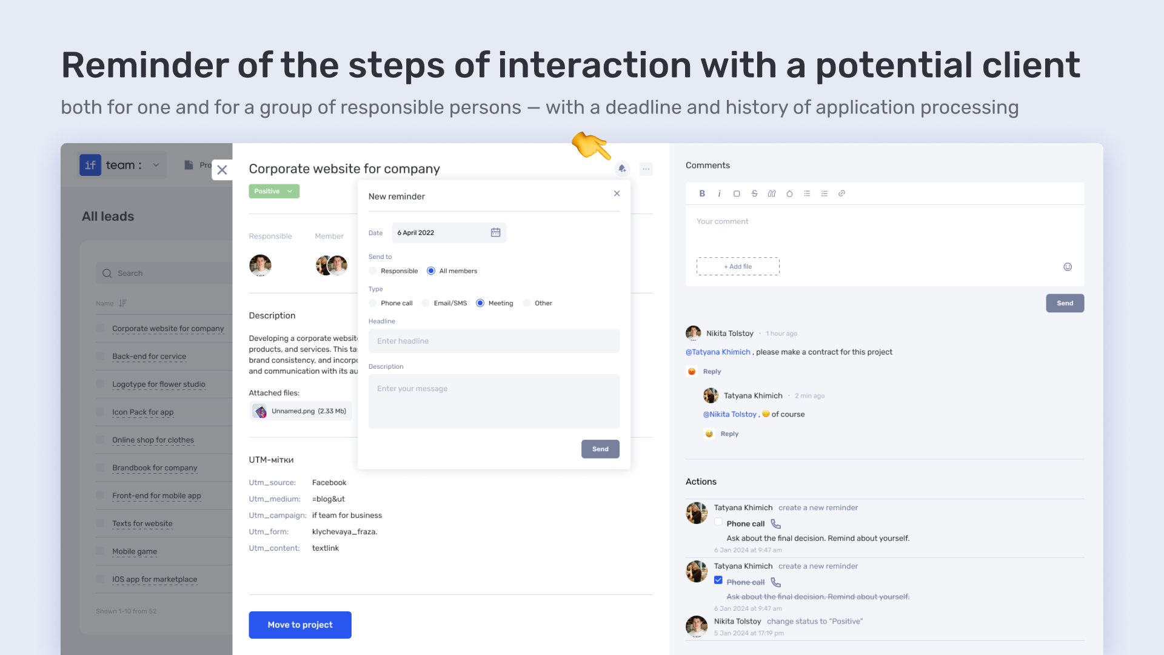Apply strikethrough formatting in comment toolbar
This screenshot has height=655, width=1164.
click(x=754, y=193)
